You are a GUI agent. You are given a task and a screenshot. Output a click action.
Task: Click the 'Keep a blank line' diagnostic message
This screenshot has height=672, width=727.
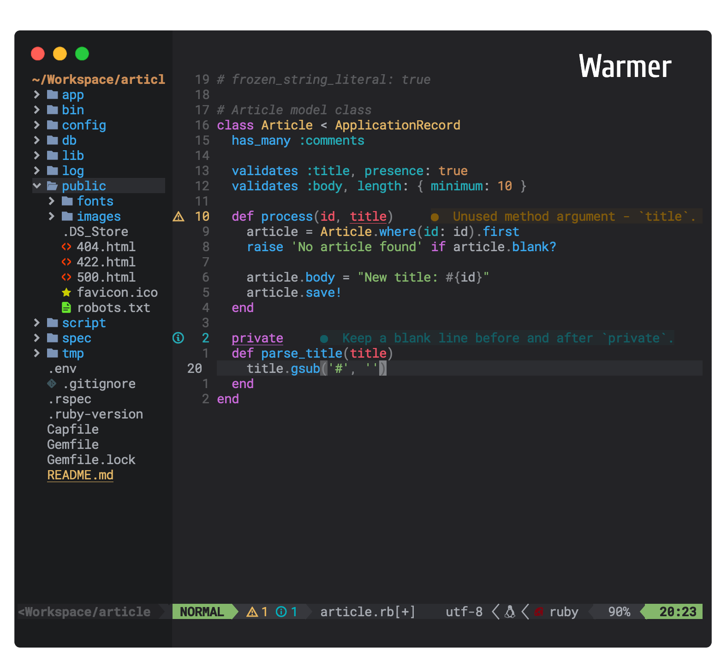[497, 338]
